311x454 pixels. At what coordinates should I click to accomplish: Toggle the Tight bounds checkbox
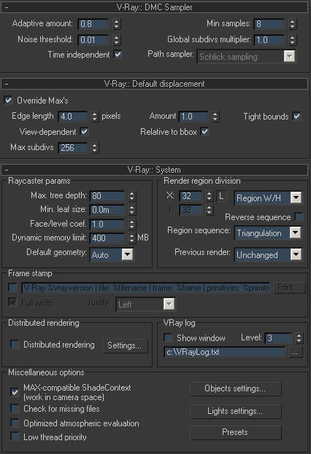[x=296, y=116]
